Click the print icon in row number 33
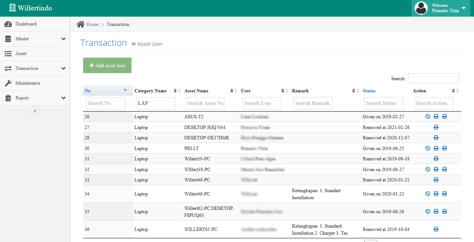The image size is (474, 242). [x=436, y=180]
